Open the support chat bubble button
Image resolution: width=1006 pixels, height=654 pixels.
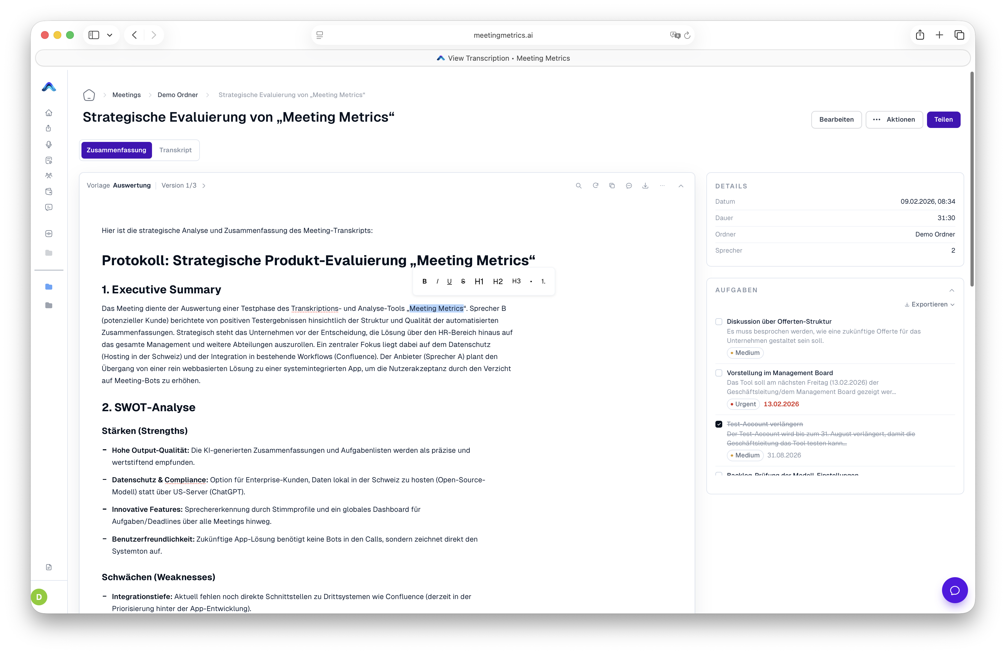point(954,590)
